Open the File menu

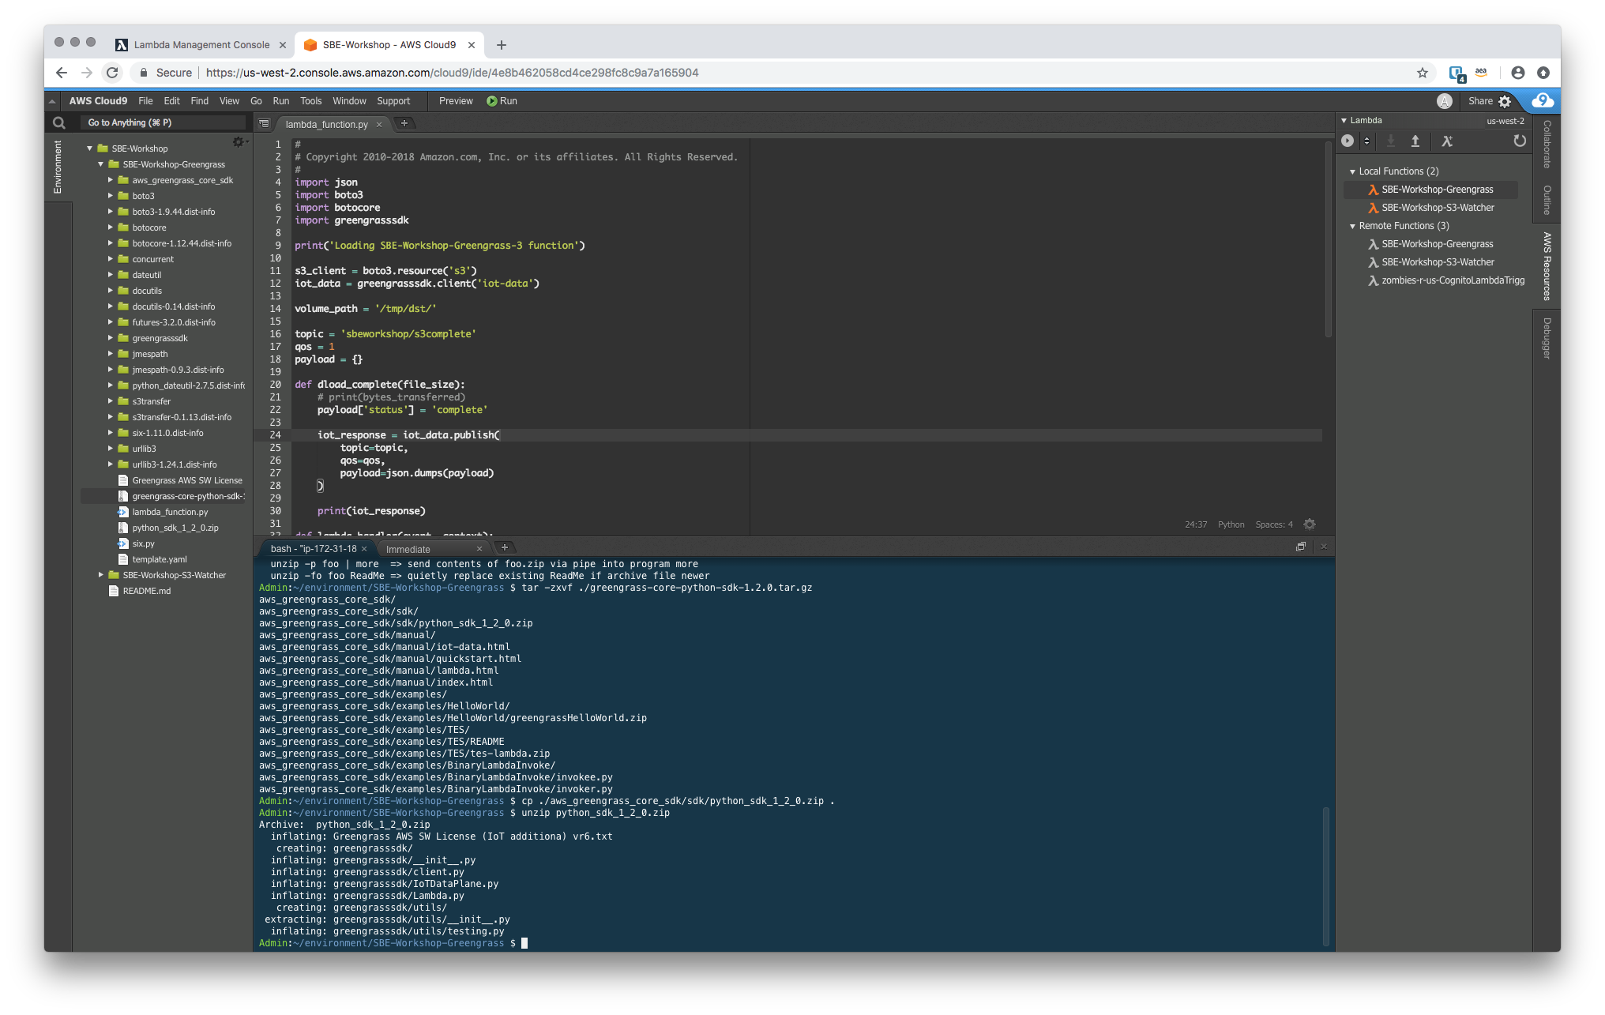pyautogui.click(x=145, y=101)
